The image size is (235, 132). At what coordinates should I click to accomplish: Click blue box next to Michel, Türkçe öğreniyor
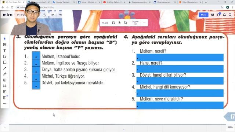click(x=36, y=78)
